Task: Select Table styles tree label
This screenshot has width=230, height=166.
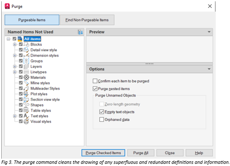Action: [x=41, y=111]
